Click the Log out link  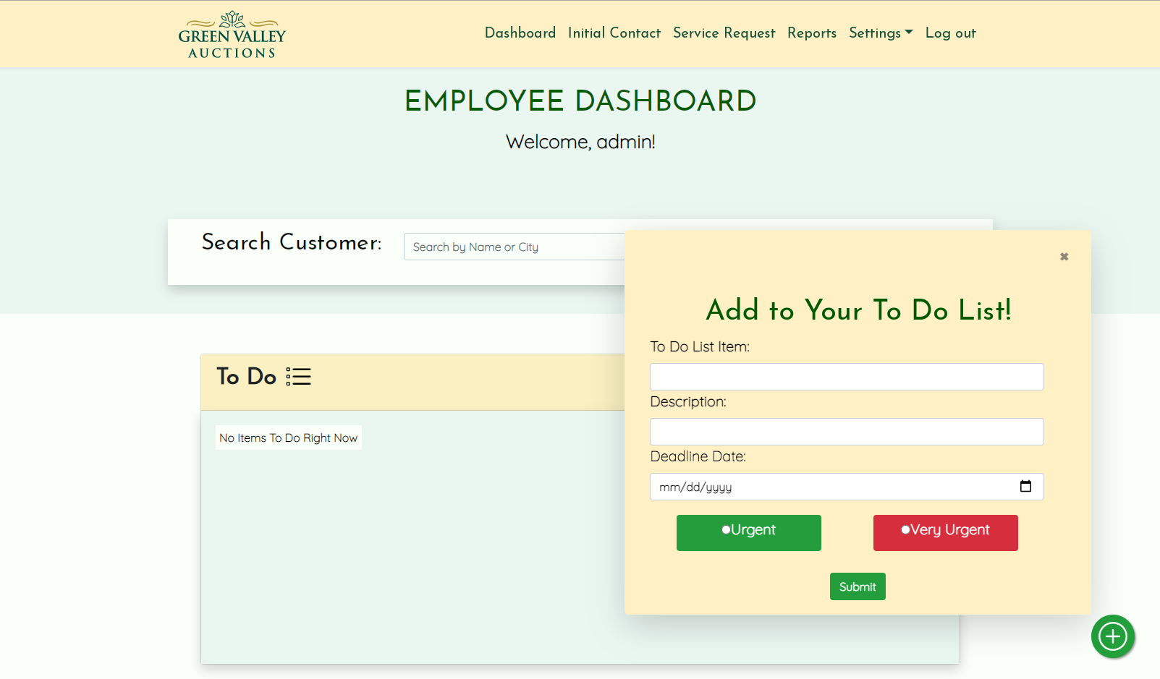coord(950,33)
